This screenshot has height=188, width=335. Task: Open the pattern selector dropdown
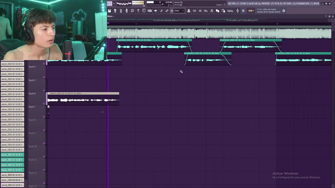point(109,3)
